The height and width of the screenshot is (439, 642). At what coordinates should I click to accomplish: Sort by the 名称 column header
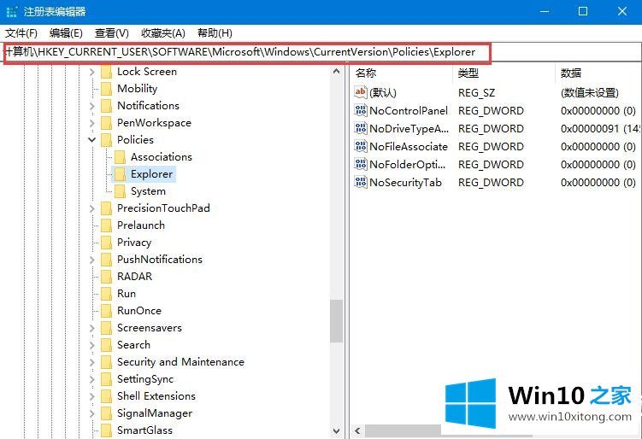(x=366, y=73)
